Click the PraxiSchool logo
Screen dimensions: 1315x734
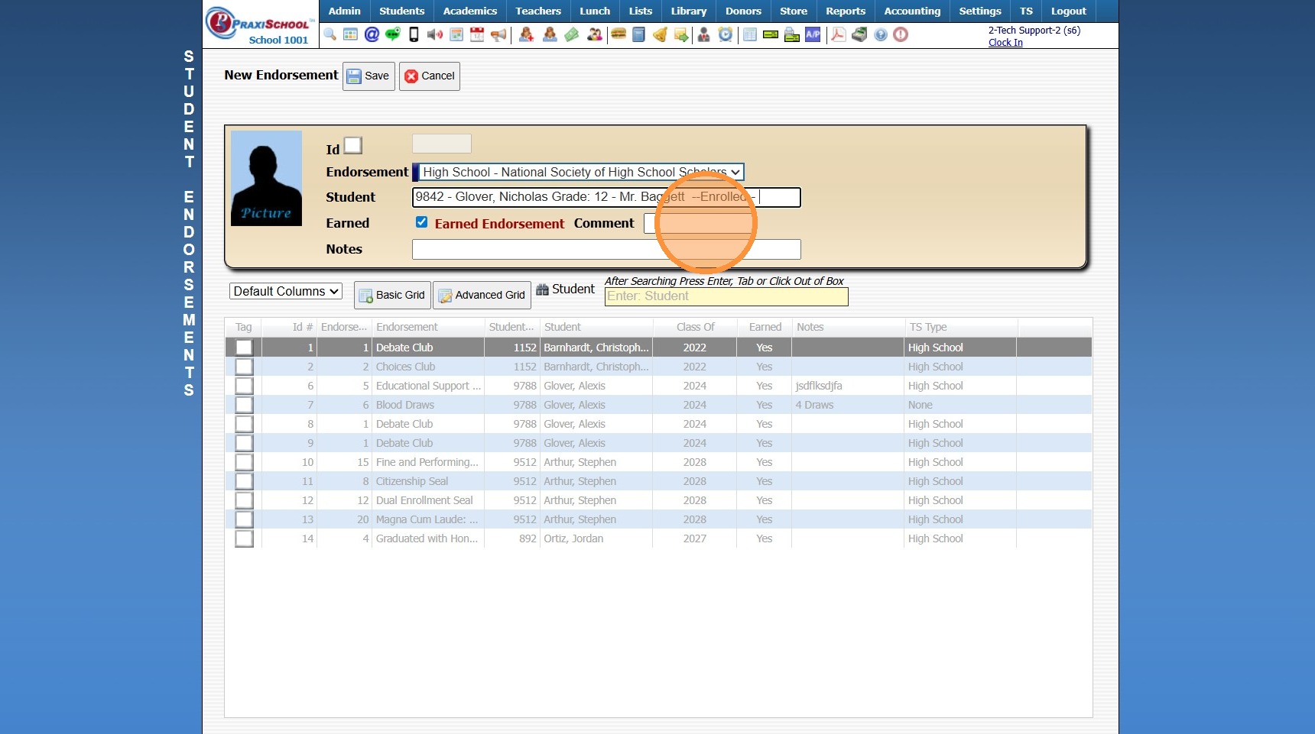click(x=258, y=25)
